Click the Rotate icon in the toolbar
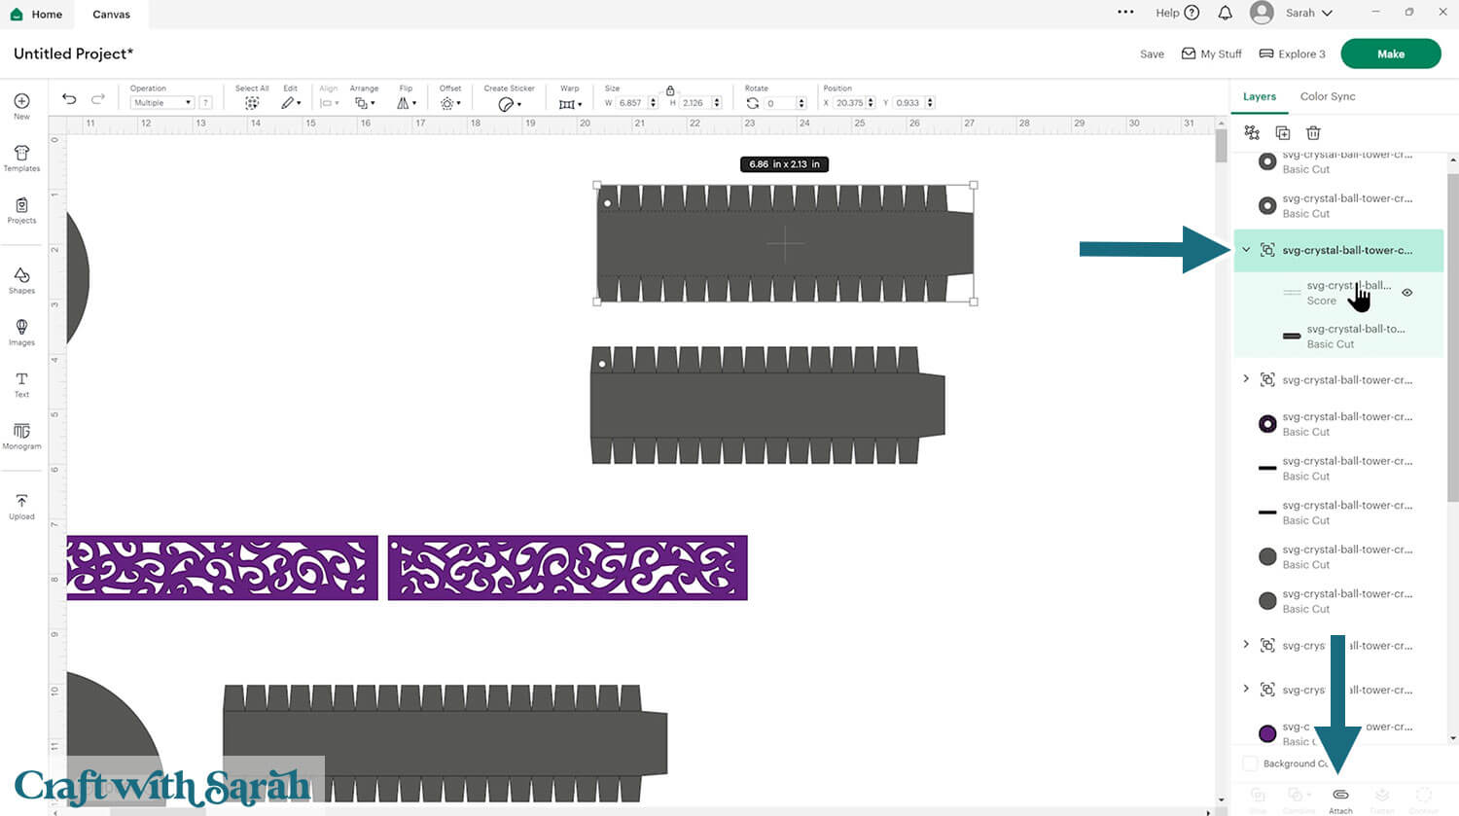1459x816 pixels. pos(752,103)
